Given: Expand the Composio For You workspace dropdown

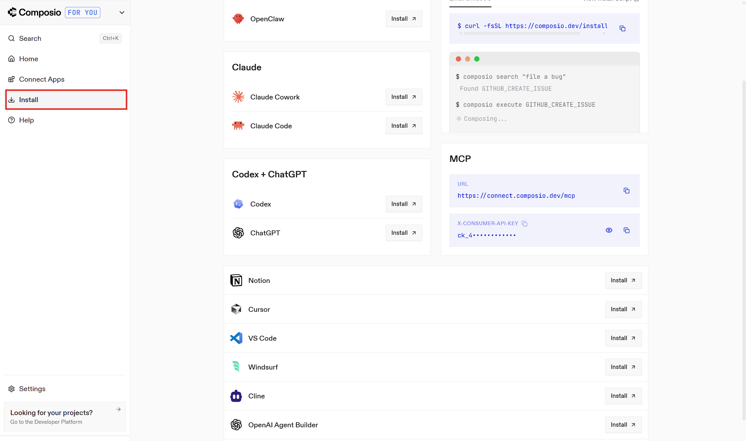Looking at the screenshot, I should click(122, 13).
